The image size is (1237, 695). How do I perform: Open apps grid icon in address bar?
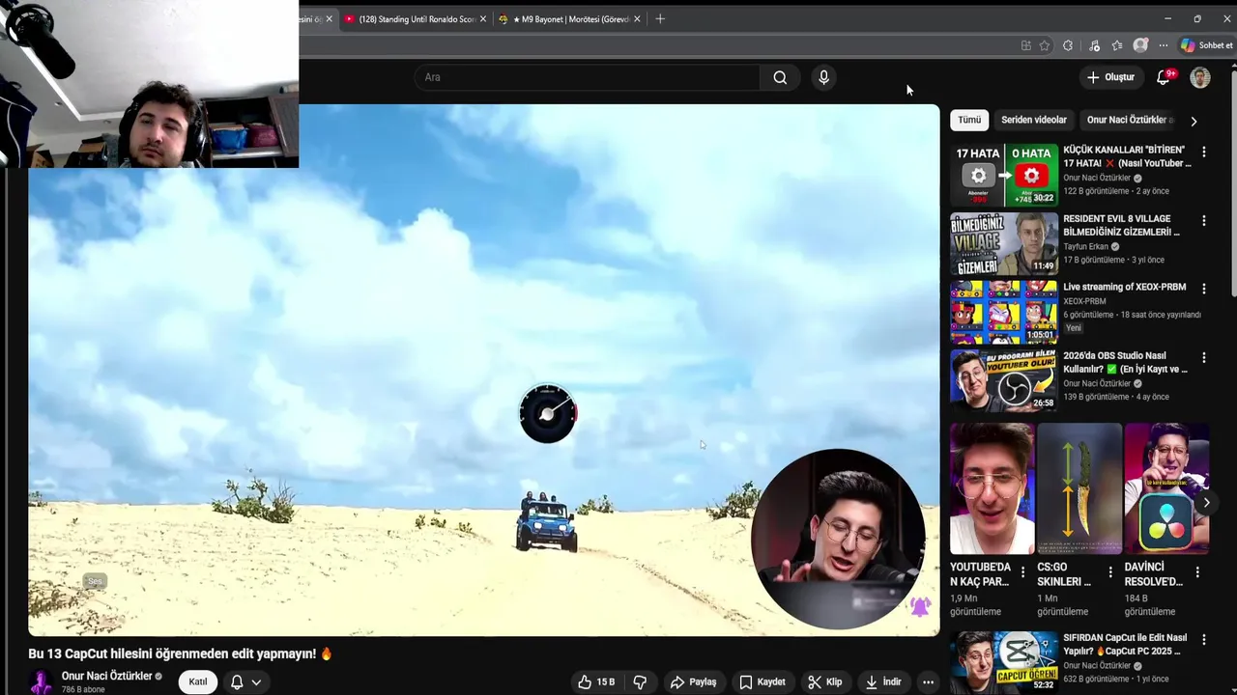pyautogui.click(x=1025, y=45)
